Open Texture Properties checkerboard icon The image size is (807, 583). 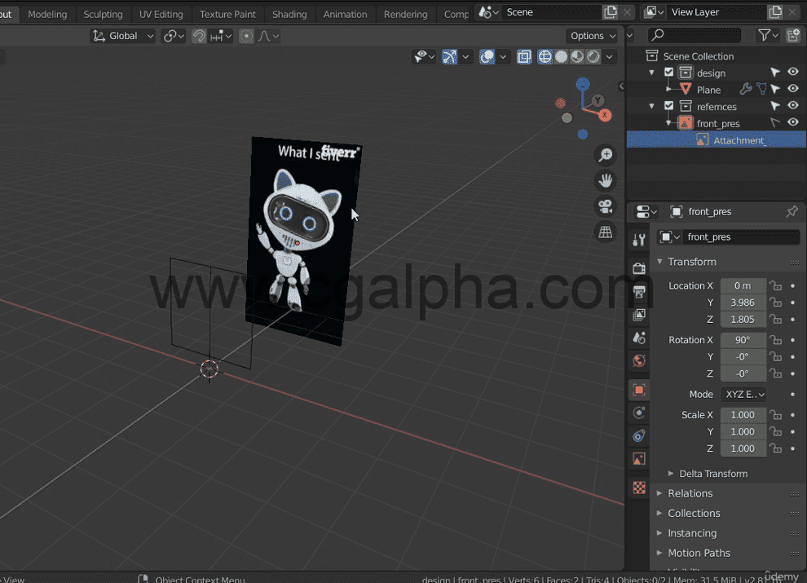[x=638, y=488]
